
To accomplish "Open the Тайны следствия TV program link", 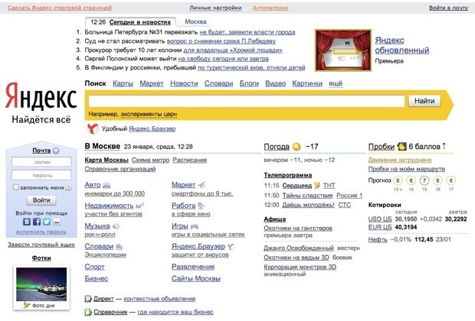I will click(307, 196).
